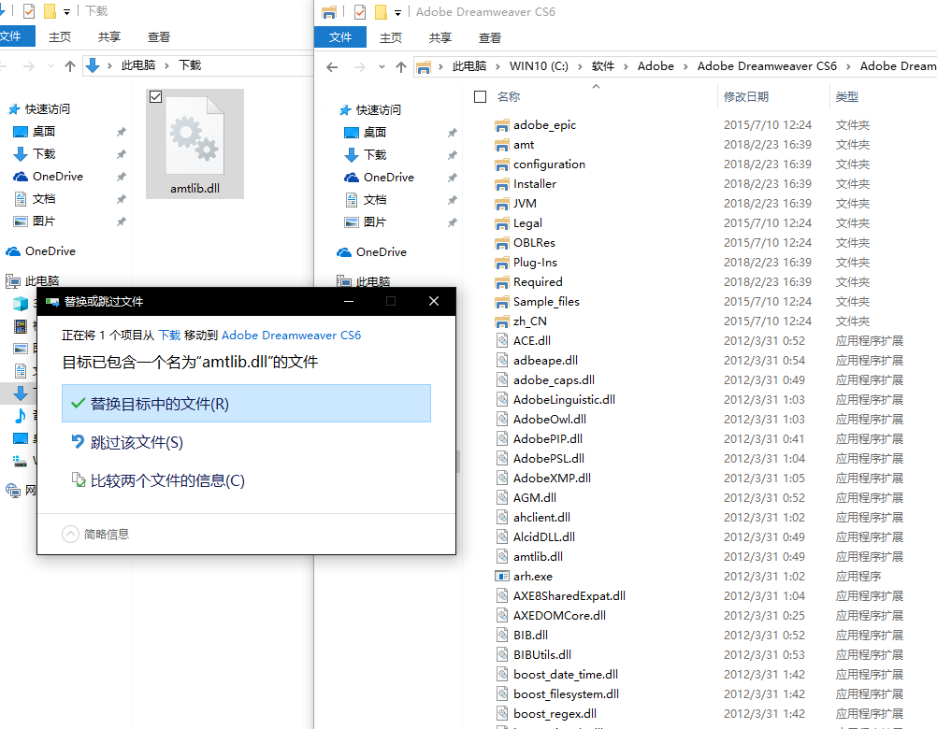Select 桌面 in Dreamweaver window quick access
This screenshot has width=937, height=729.
point(375,133)
